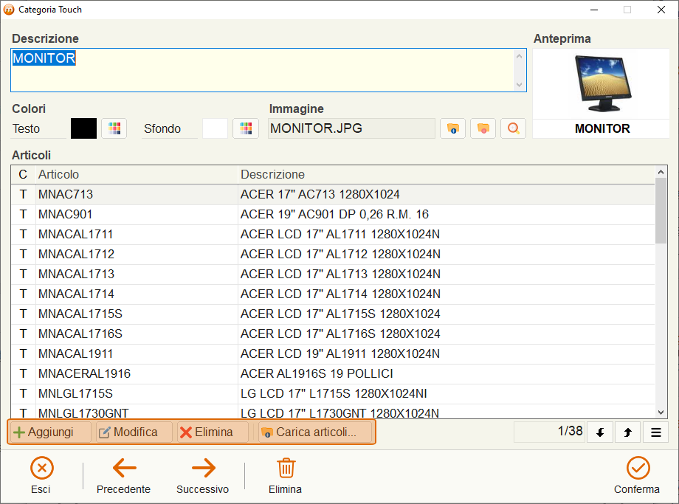679x504 pixels.
Task: Browse for an image with the folder-add icon
Action: (452, 128)
